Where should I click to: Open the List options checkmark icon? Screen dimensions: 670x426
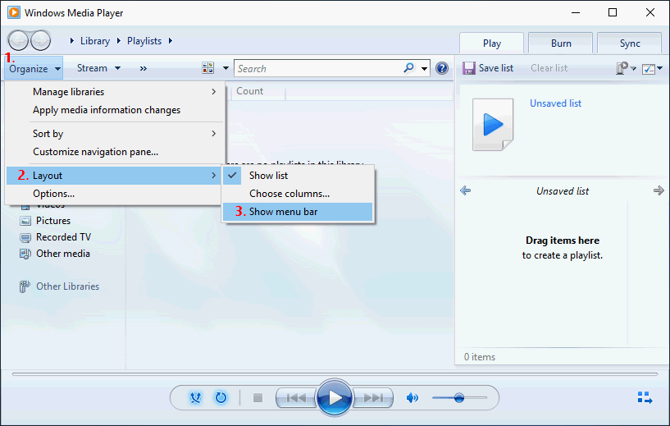pos(649,68)
